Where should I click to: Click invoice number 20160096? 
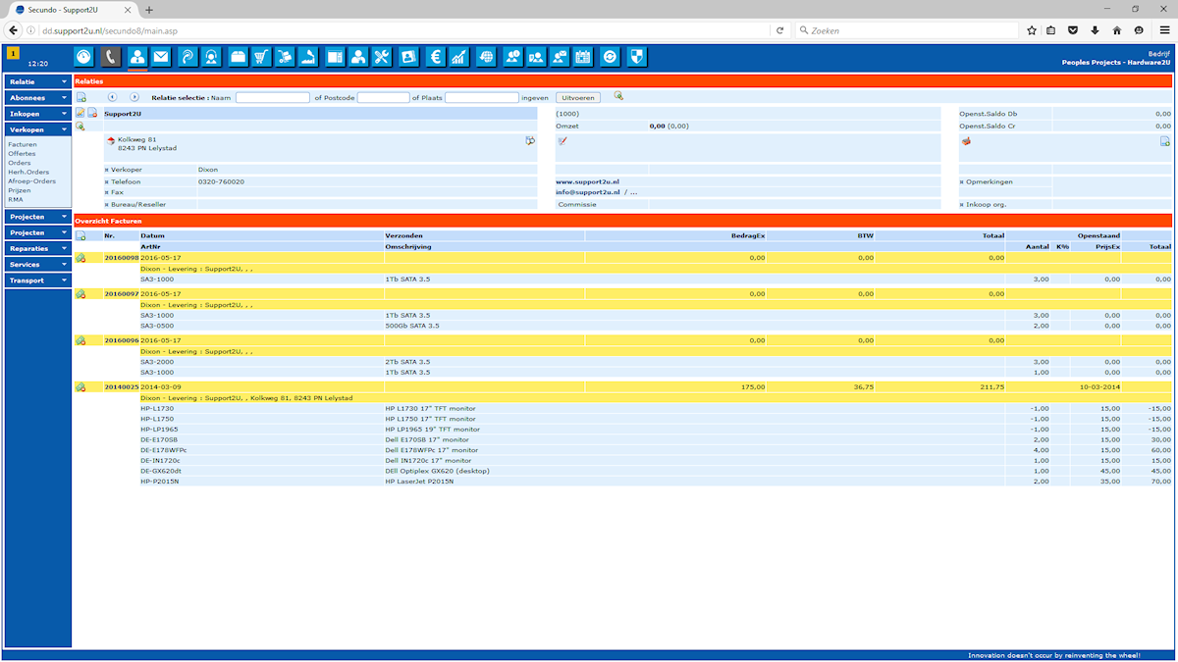tap(122, 340)
